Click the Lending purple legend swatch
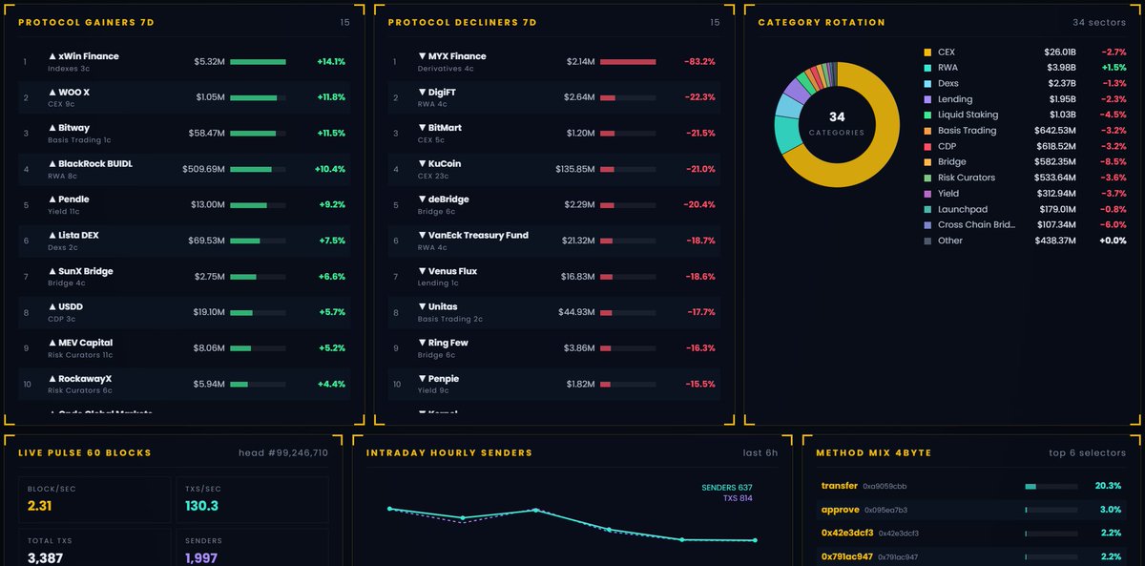Screen dimensions: 1145x566 [926, 99]
